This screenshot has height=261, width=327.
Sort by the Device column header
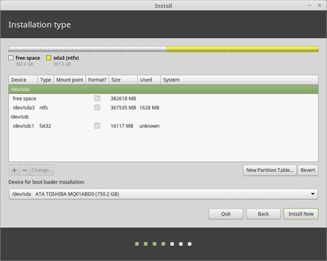coord(23,80)
